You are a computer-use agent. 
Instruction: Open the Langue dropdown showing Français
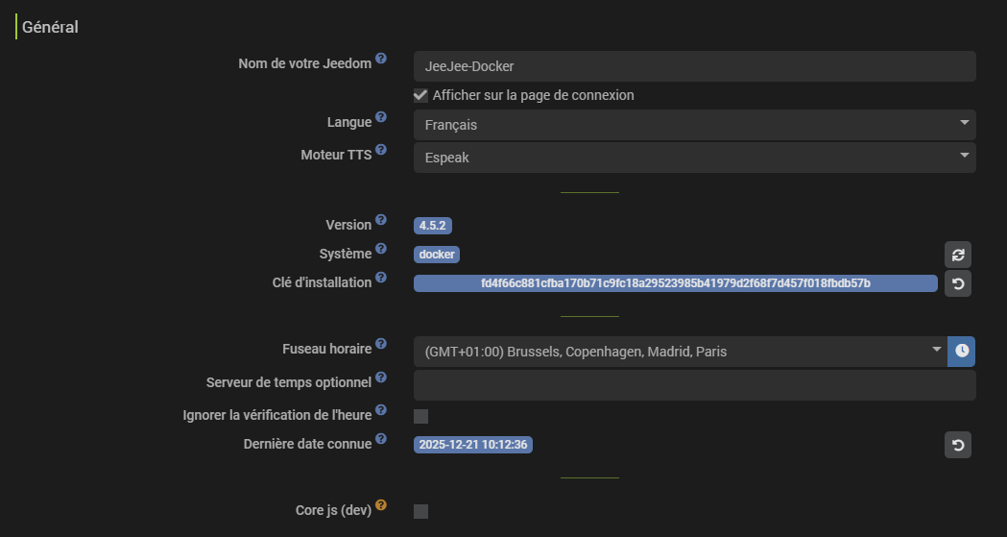click(694, 125)
